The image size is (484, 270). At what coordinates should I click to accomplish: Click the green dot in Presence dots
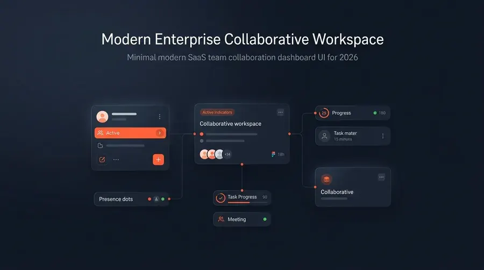point(163,199)
